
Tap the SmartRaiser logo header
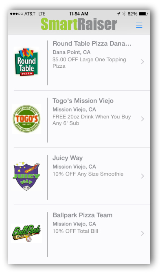[x=79, y=24]
